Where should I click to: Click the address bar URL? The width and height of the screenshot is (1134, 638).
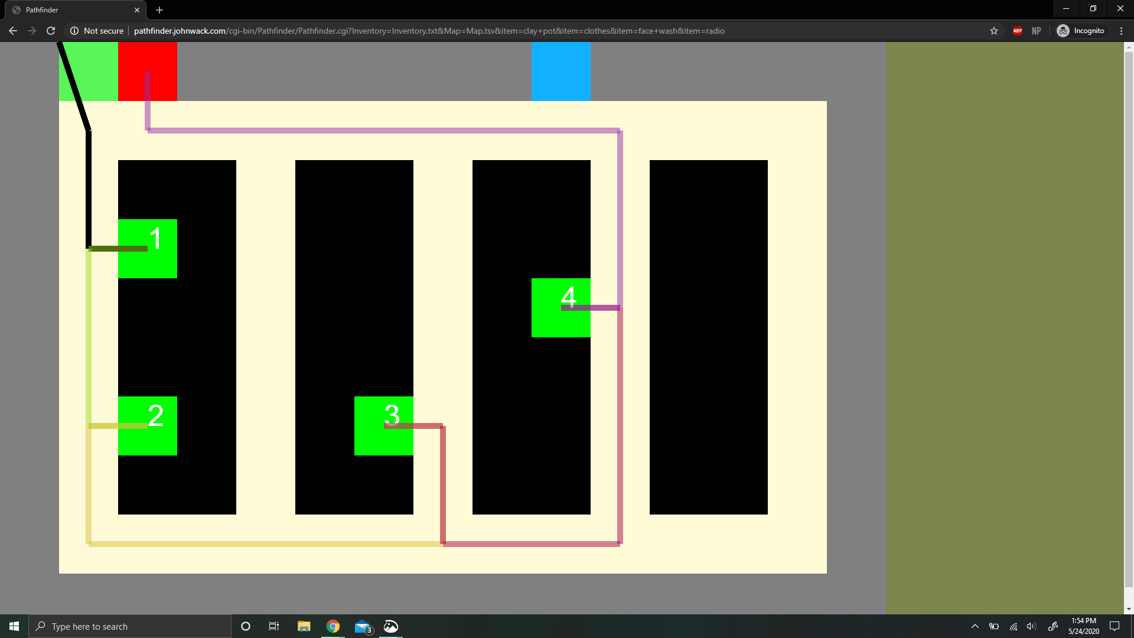[x=429, y=31]
